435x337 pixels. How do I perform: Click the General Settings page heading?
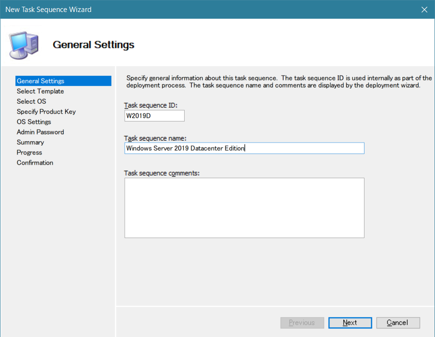click(x=94, y=45)
